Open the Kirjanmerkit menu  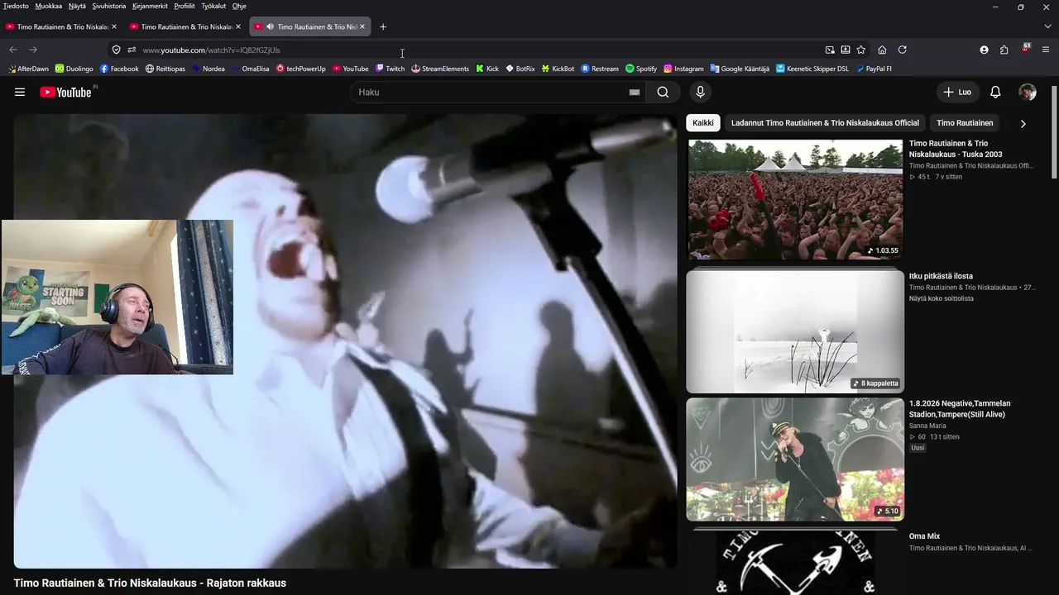(x=149, y=6)
